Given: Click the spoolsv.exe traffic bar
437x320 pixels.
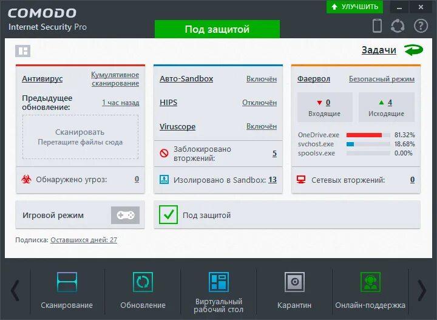Looking at the screenshot, I should [368, 153].
